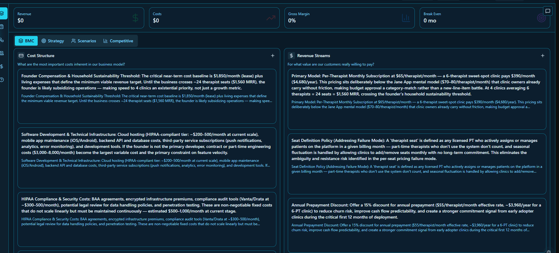Open the Primary Model Per-Therapist Monthly Subscription card
559x253 pixels.
point(417,99)
